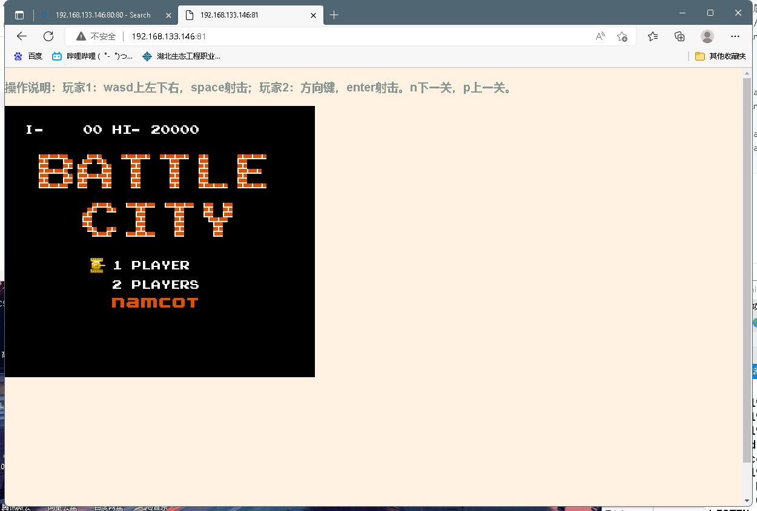Open the 百度 bookmark
757x511 pixels.
(28, 56)
